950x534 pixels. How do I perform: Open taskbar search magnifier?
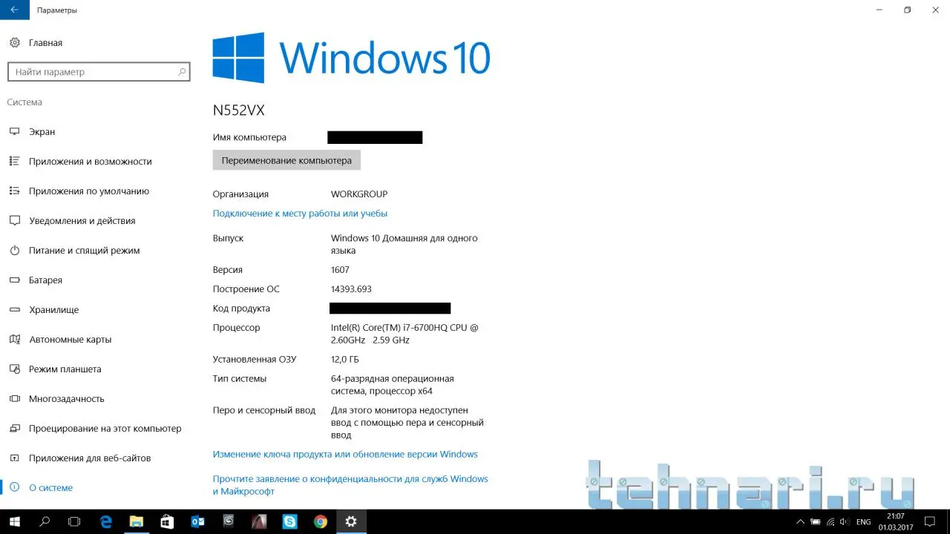pyautogui.click(x=45, y=521)
